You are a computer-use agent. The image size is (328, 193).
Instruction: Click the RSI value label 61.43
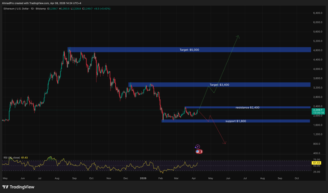click(316, 163)
